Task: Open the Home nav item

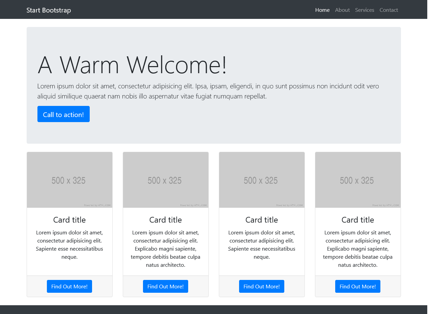Action: 322,10
